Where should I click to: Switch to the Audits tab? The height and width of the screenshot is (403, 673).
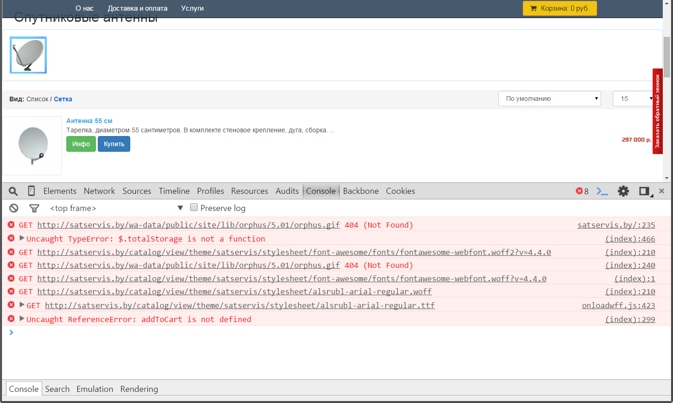click(287, 191)
